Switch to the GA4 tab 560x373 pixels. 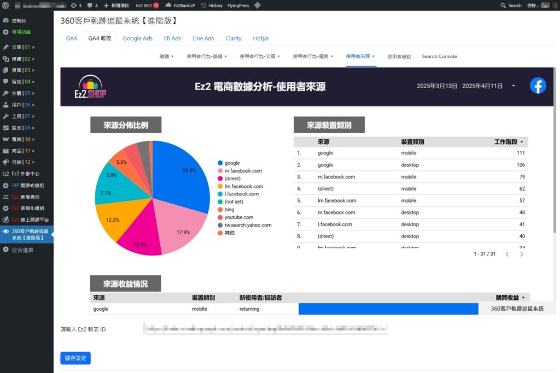pos(72,38)
